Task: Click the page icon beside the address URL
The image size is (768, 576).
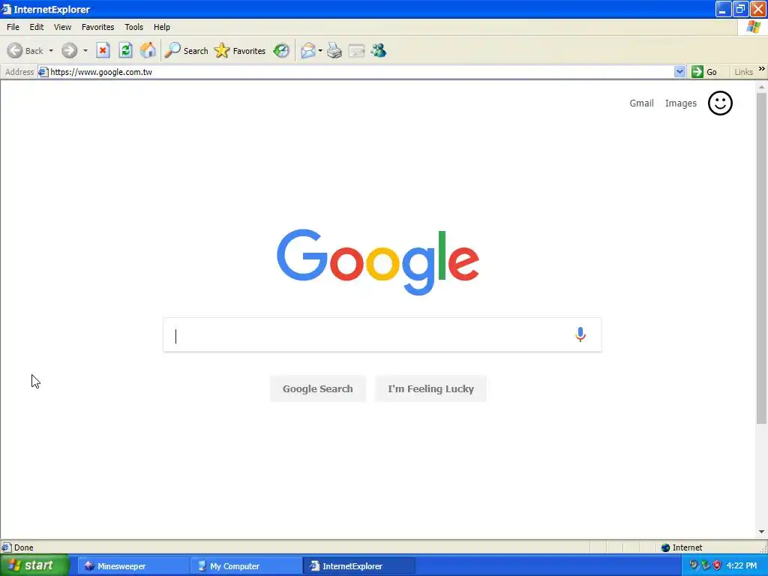Action: point(43,72)
